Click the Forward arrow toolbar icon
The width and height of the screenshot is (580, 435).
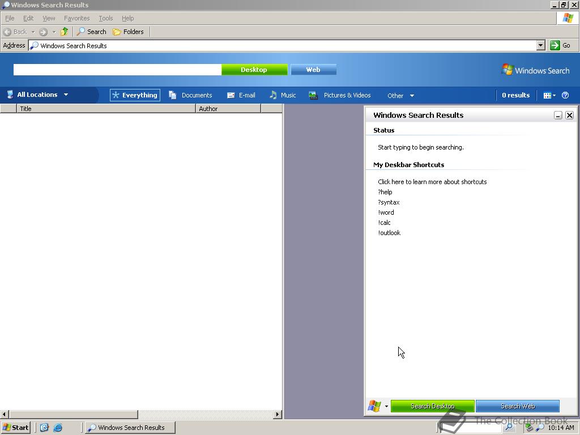(43, 32)
